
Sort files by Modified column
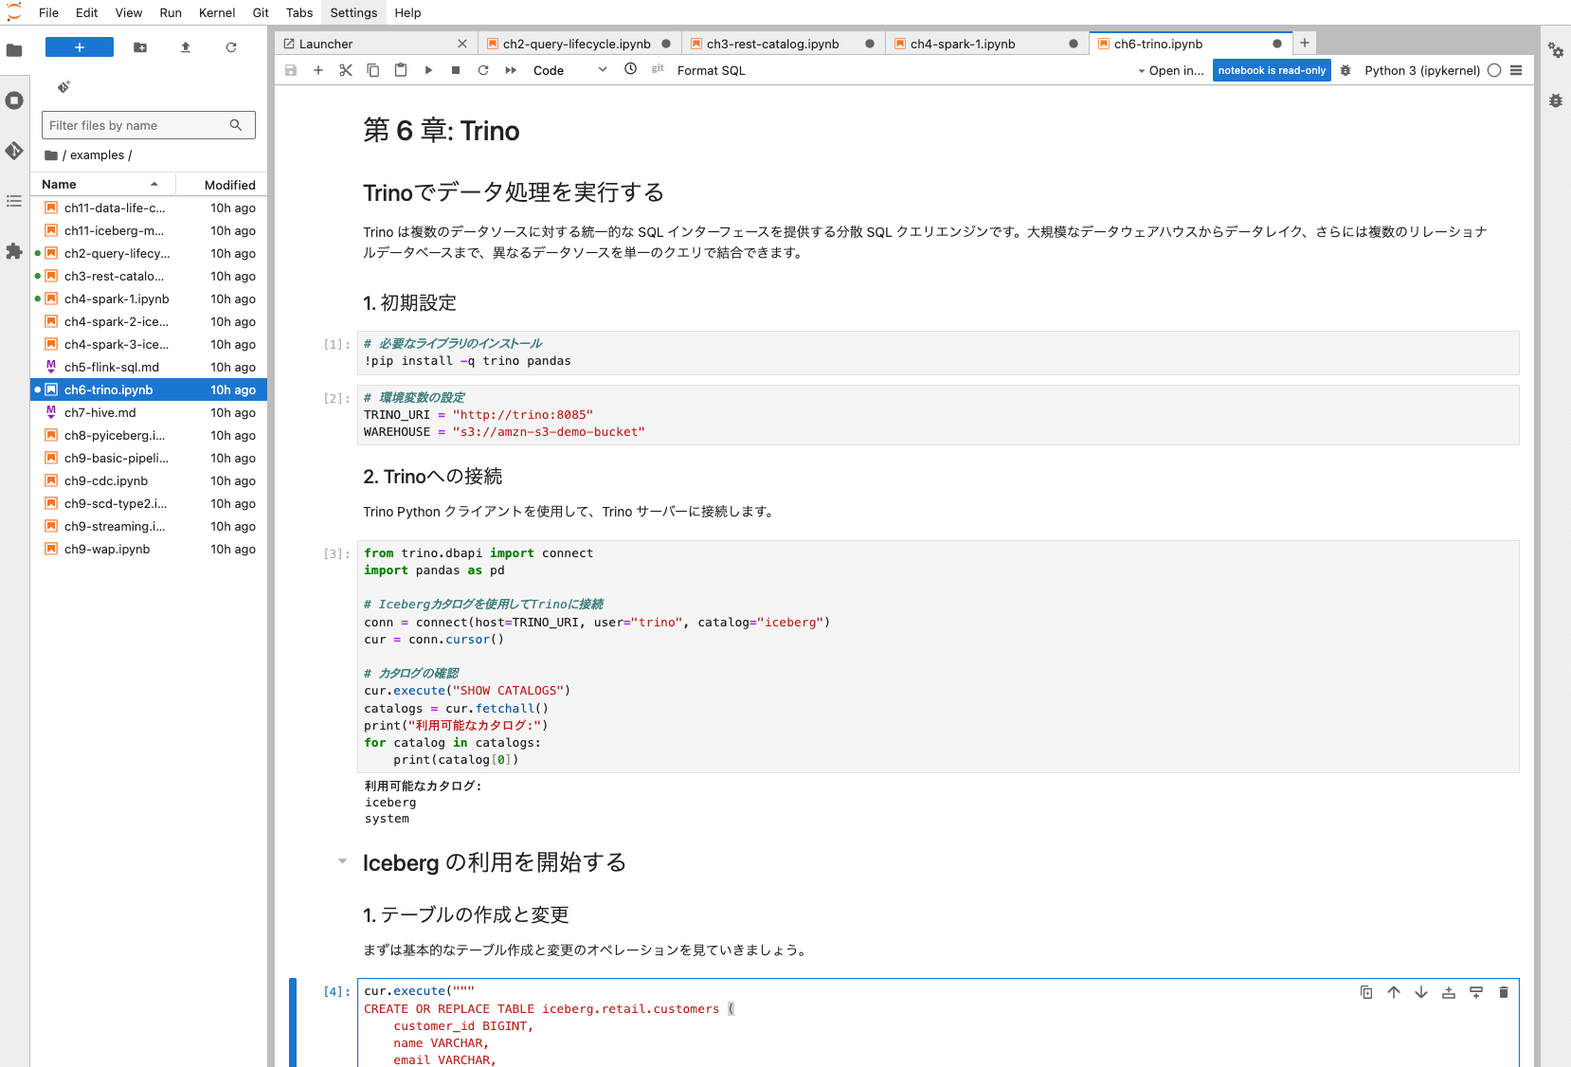pos(229,185)
